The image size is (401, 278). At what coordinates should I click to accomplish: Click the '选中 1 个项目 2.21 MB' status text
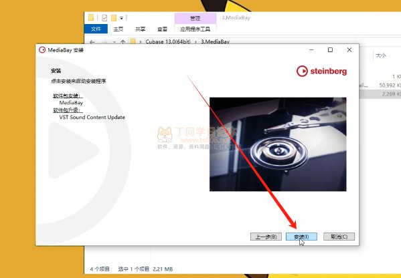click(145, 269)
